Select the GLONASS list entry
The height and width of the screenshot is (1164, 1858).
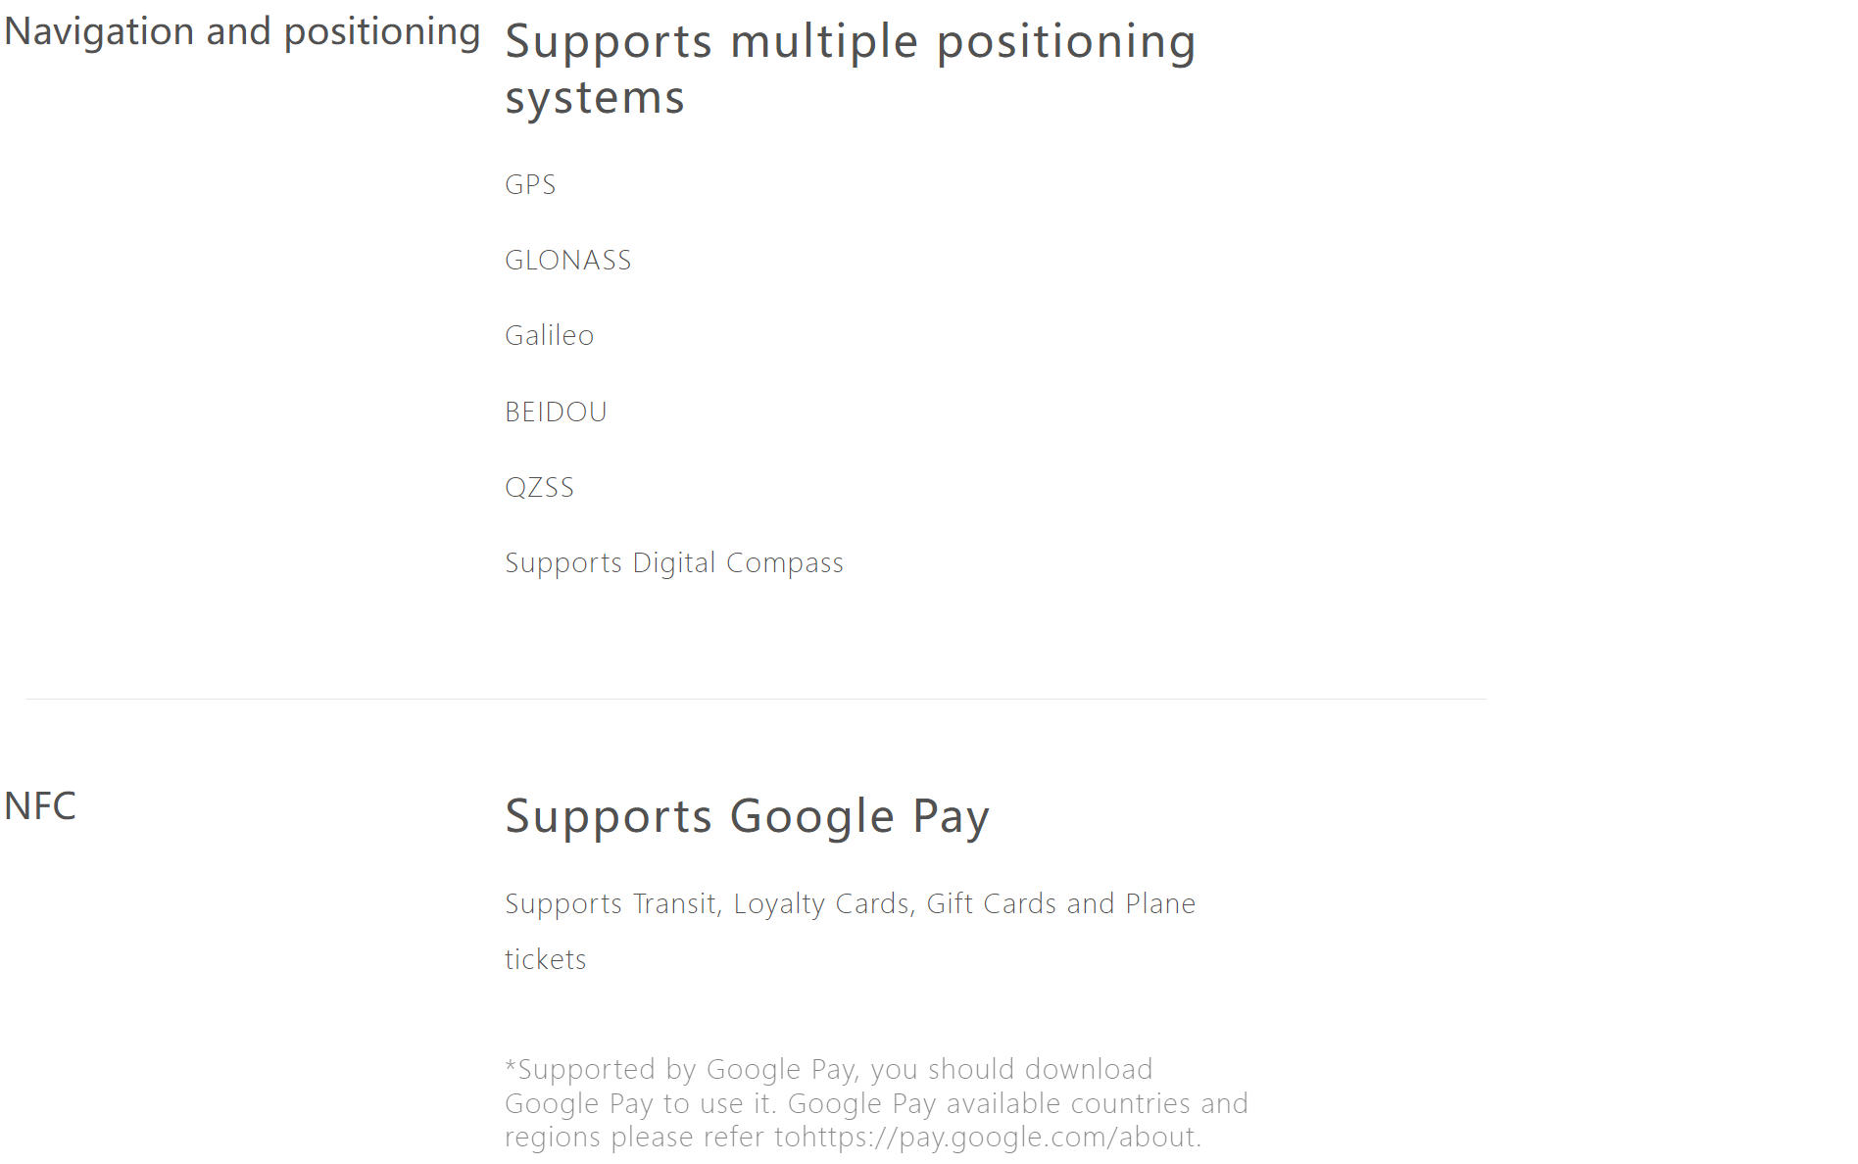pos(568,260)
